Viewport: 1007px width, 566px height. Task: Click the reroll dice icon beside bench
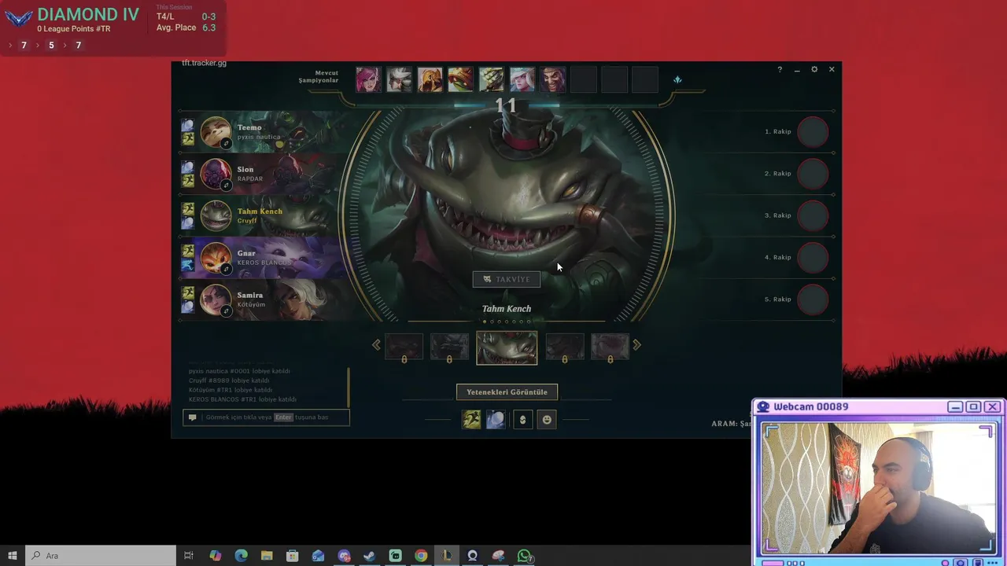pyautogui.click(x=677, y=79)
